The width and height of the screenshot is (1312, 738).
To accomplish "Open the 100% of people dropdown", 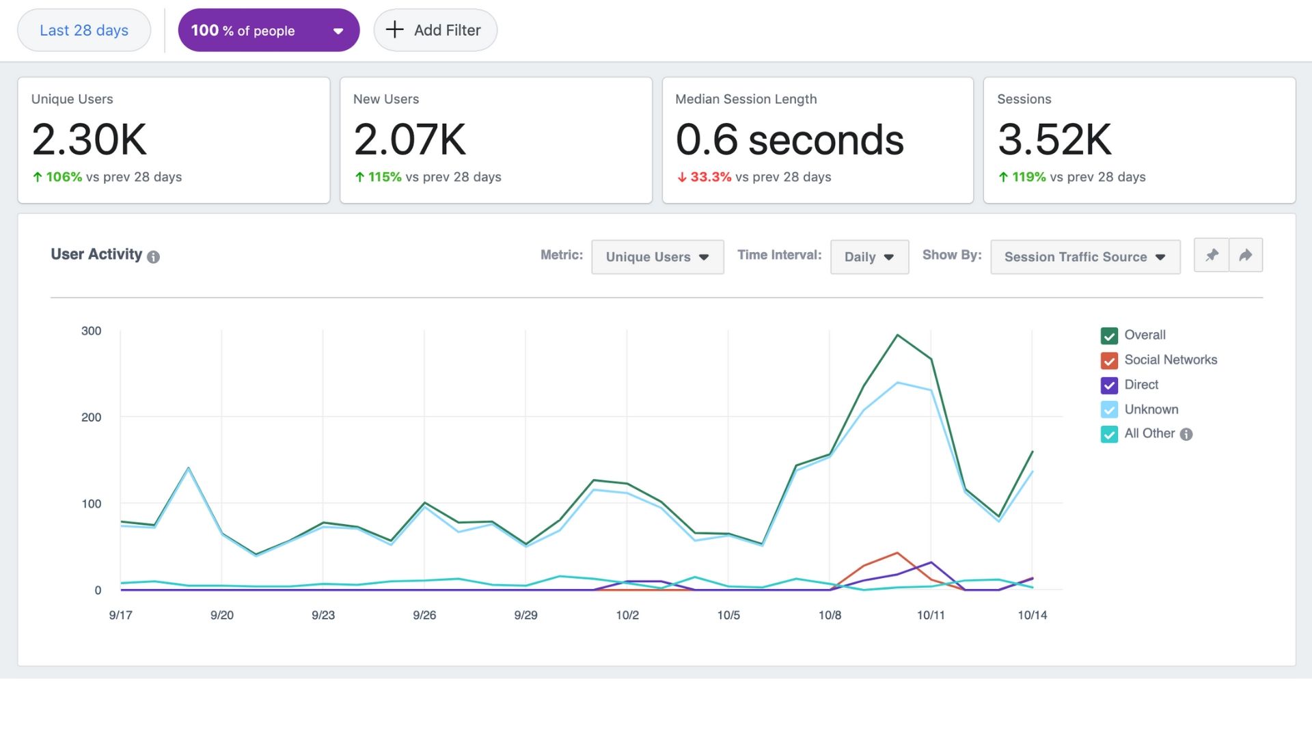I will pyautogui.click(x=269, y=30).
